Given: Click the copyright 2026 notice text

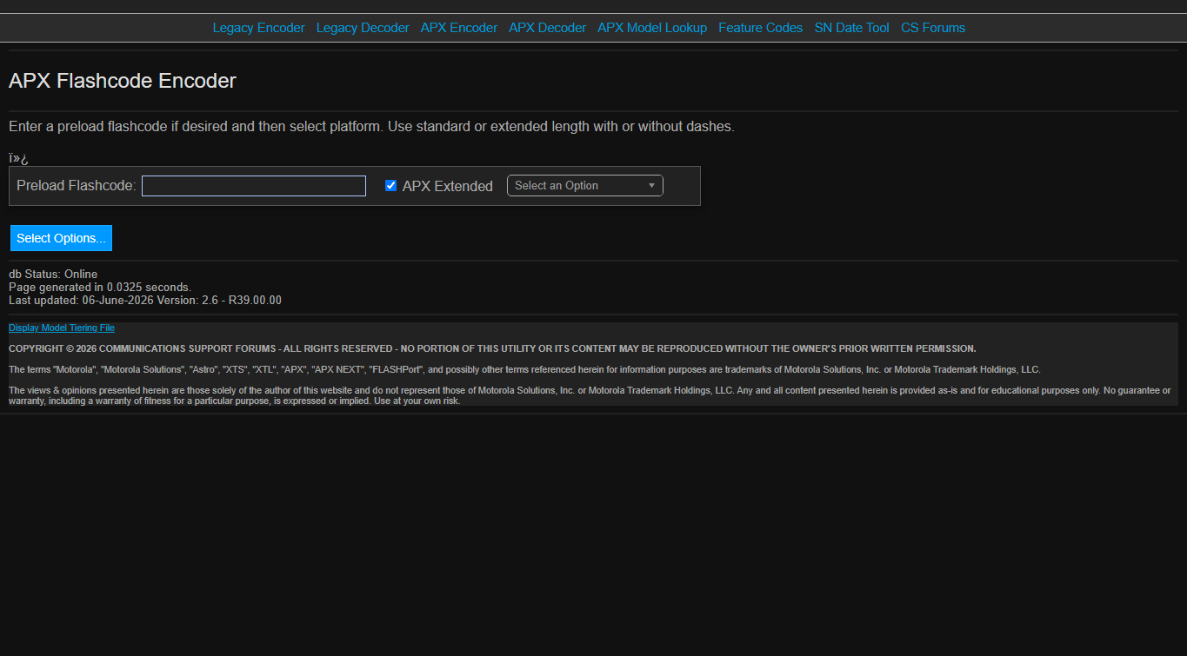Looking at the screenshot, I should 492,348.
